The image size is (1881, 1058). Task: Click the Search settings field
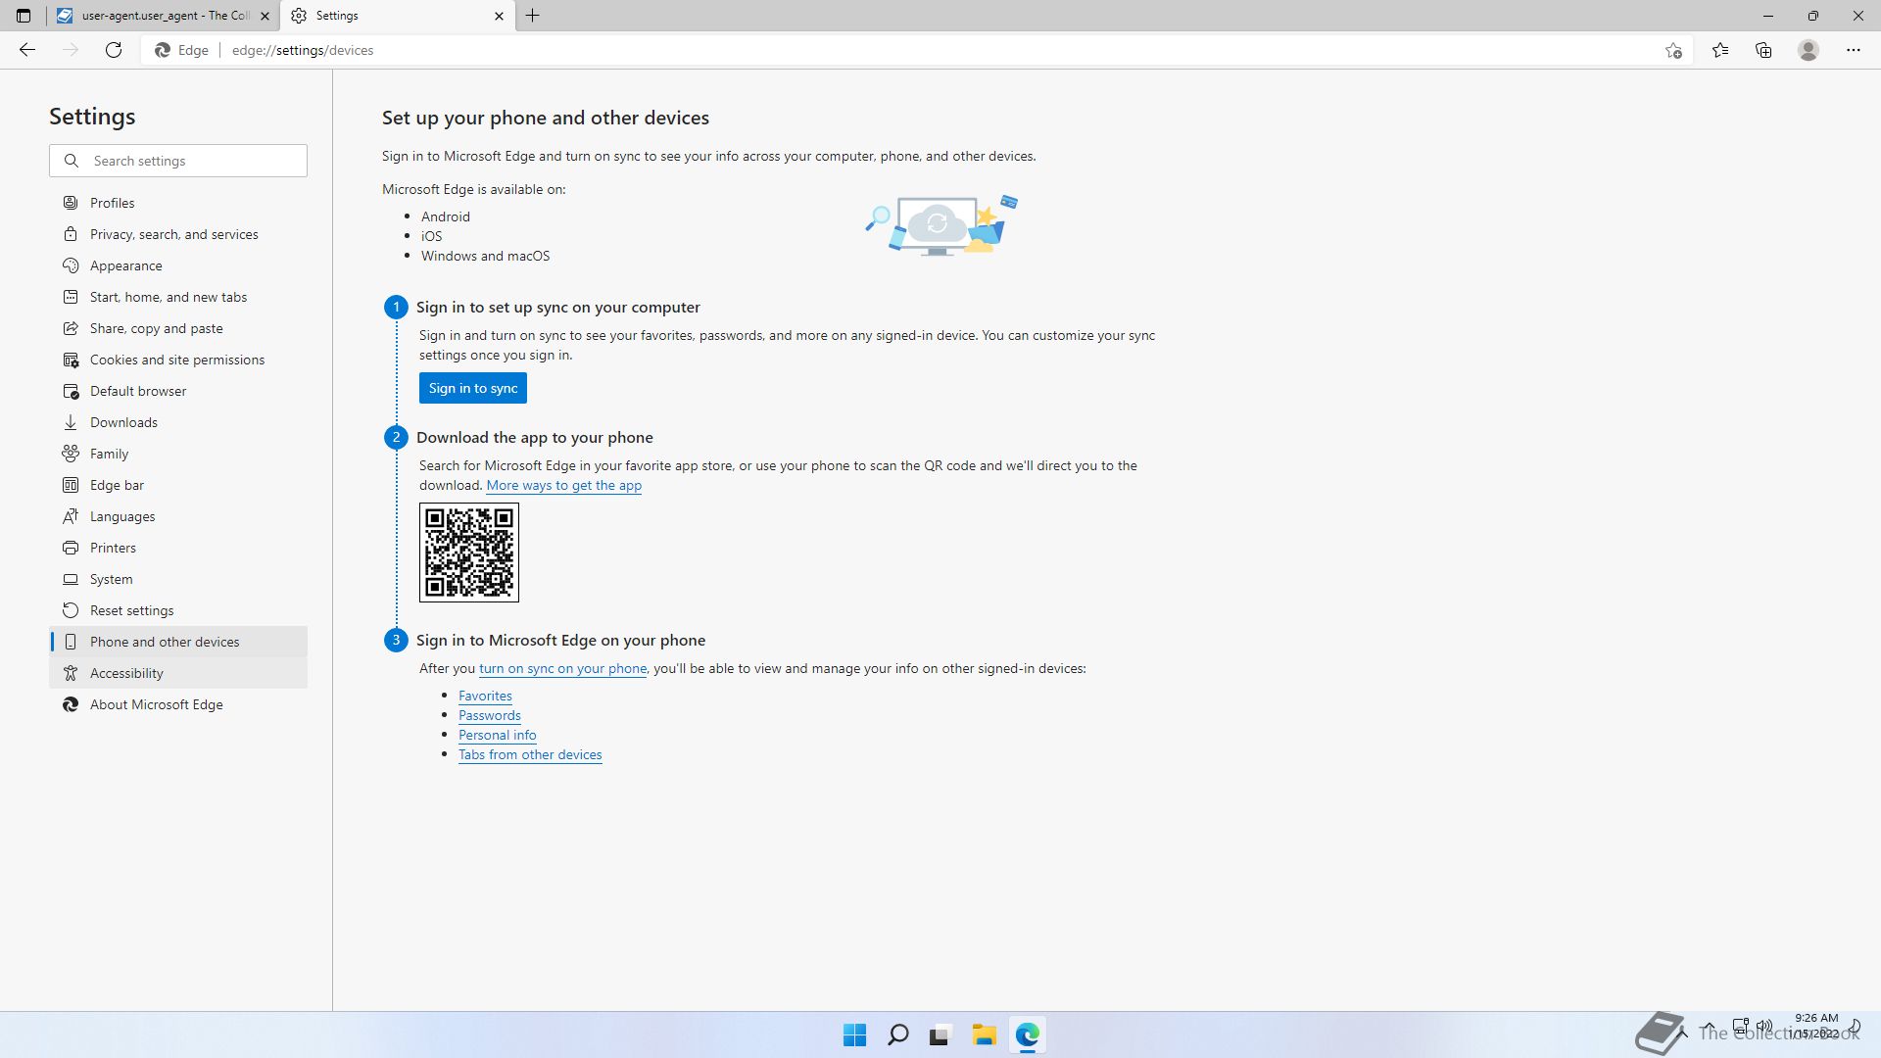(x=178, y=161)
